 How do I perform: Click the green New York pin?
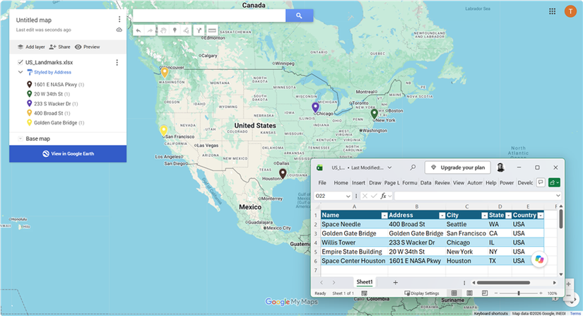coord(375,114)
